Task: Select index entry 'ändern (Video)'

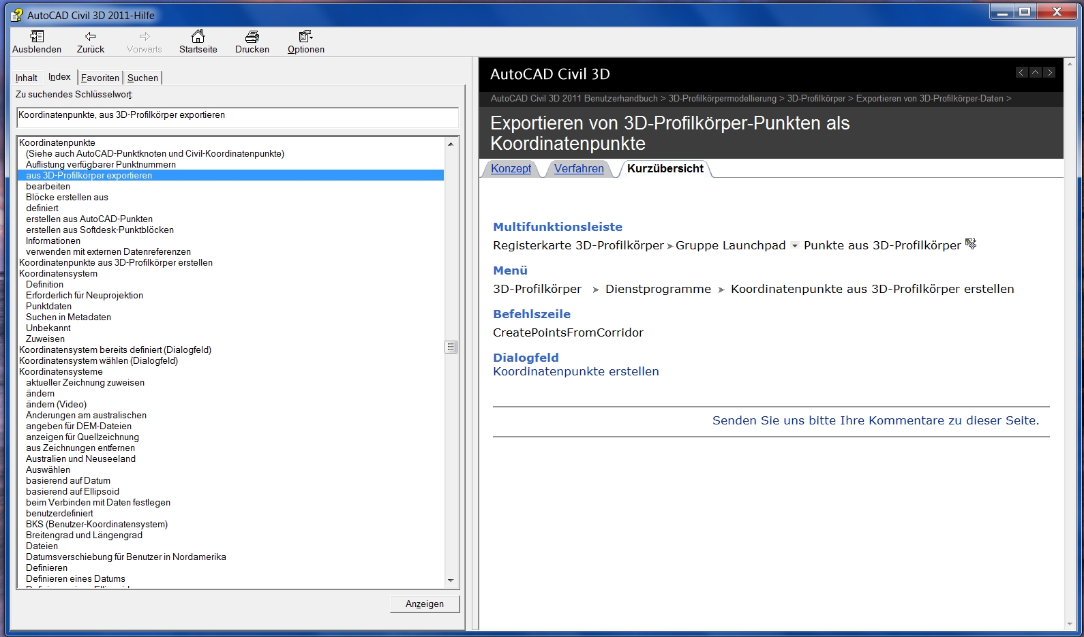Action: tap(56, 404)
